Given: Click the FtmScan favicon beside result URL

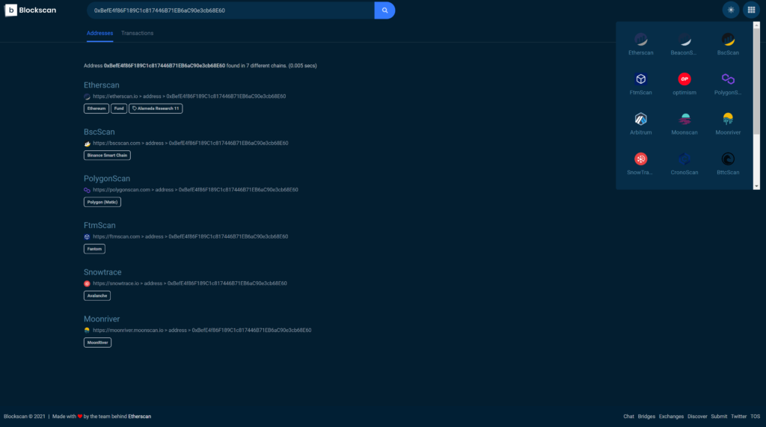Looking at the screenshot, I should [87, 237].
